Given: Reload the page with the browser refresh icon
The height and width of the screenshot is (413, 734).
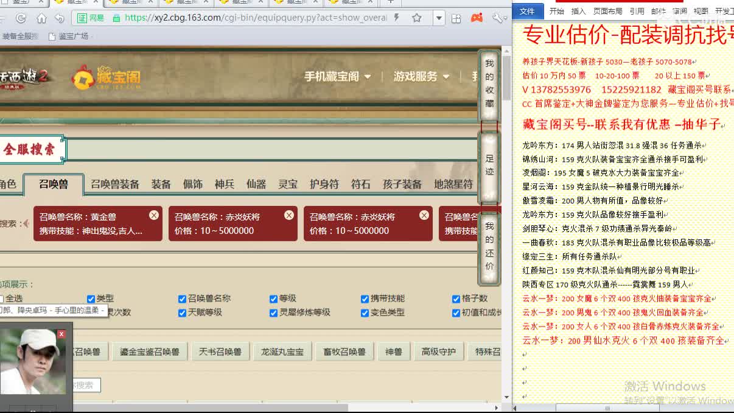Looking at the screenshot, I should click(21, 18).
